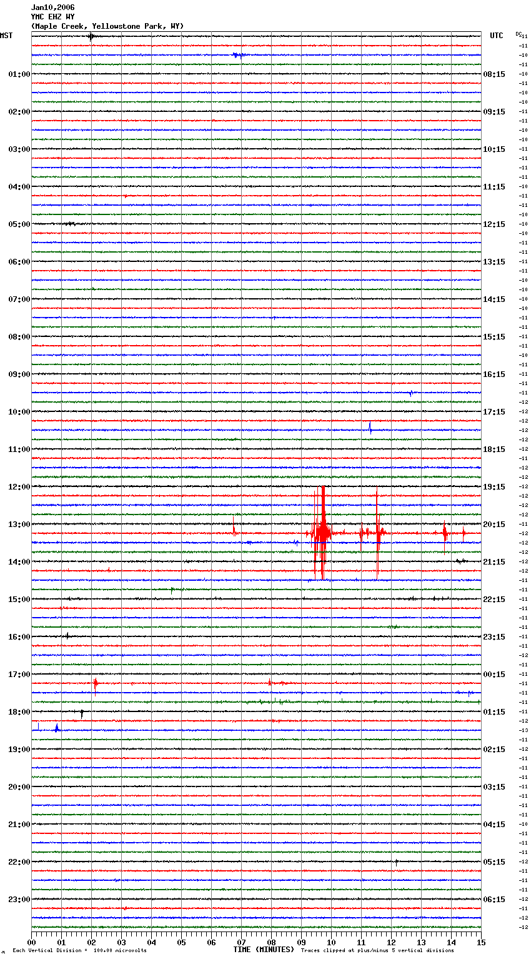Click the 23:15 UTC time label

494,637
